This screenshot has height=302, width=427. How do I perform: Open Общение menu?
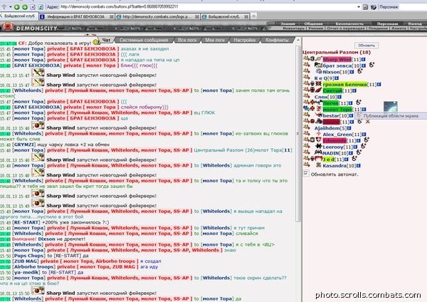(313, 24)
